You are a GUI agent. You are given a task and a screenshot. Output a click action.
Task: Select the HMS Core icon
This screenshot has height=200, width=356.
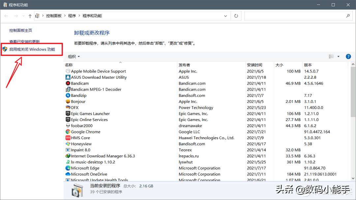(68, 138)
